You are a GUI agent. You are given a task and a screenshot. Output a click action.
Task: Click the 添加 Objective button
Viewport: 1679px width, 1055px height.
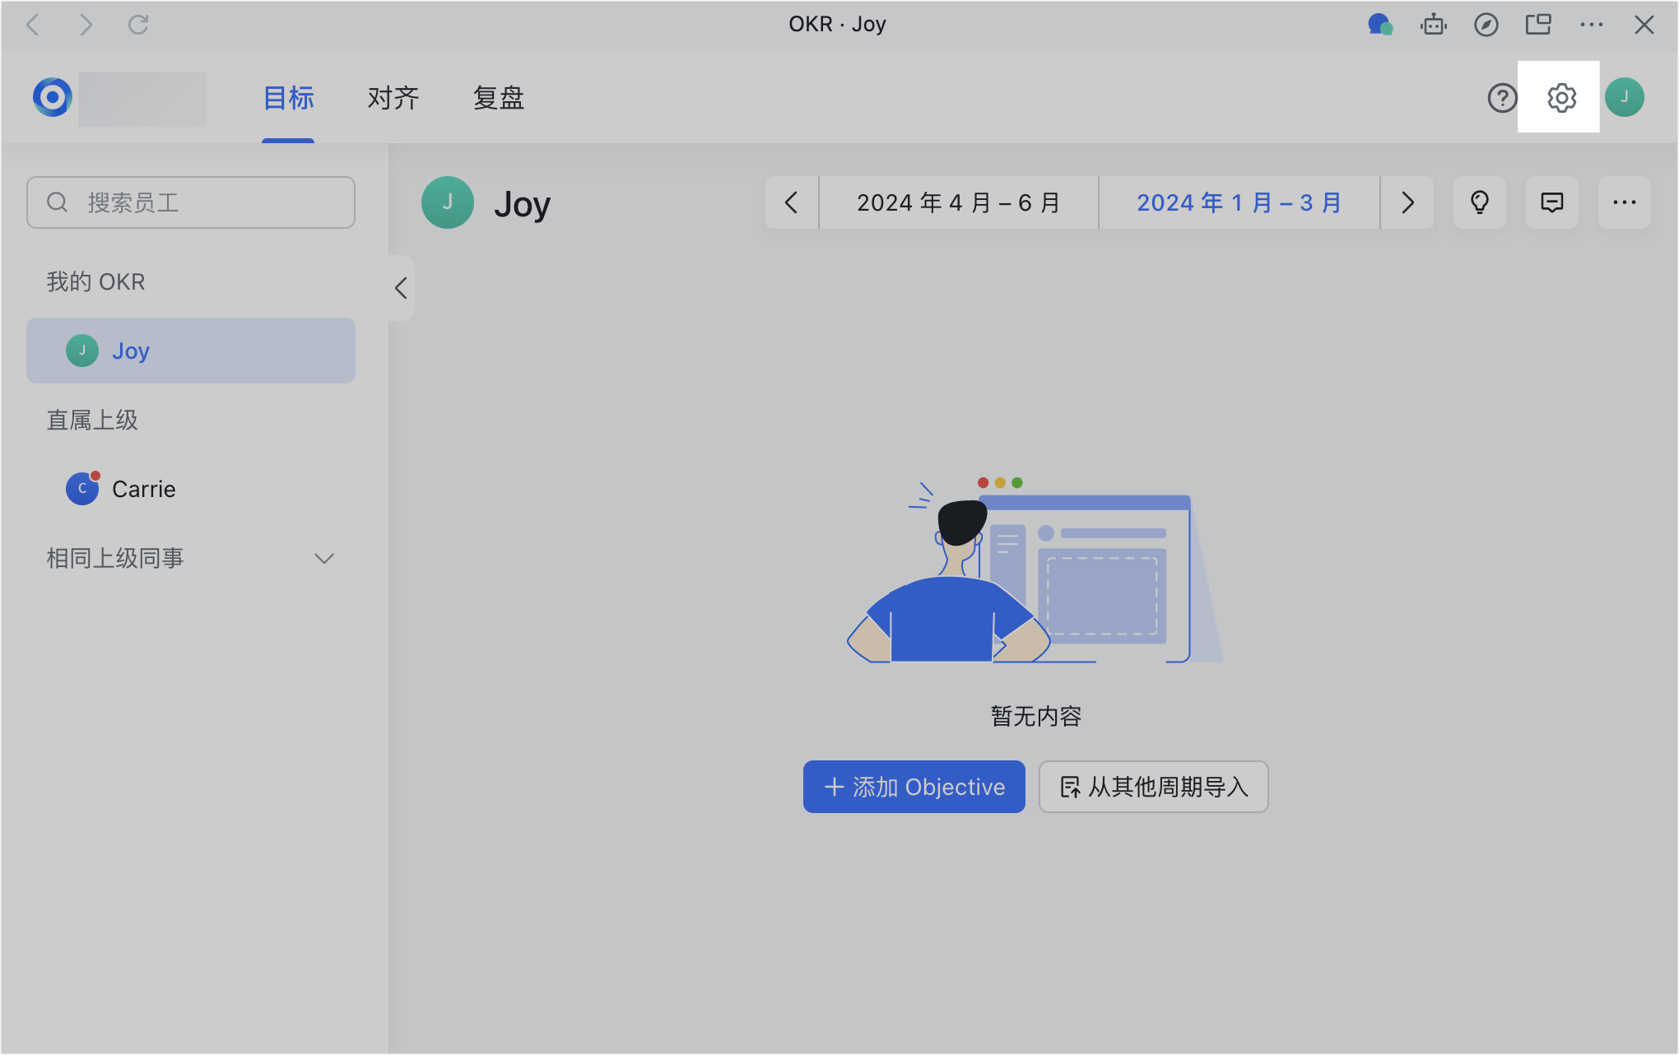[914, 787]
